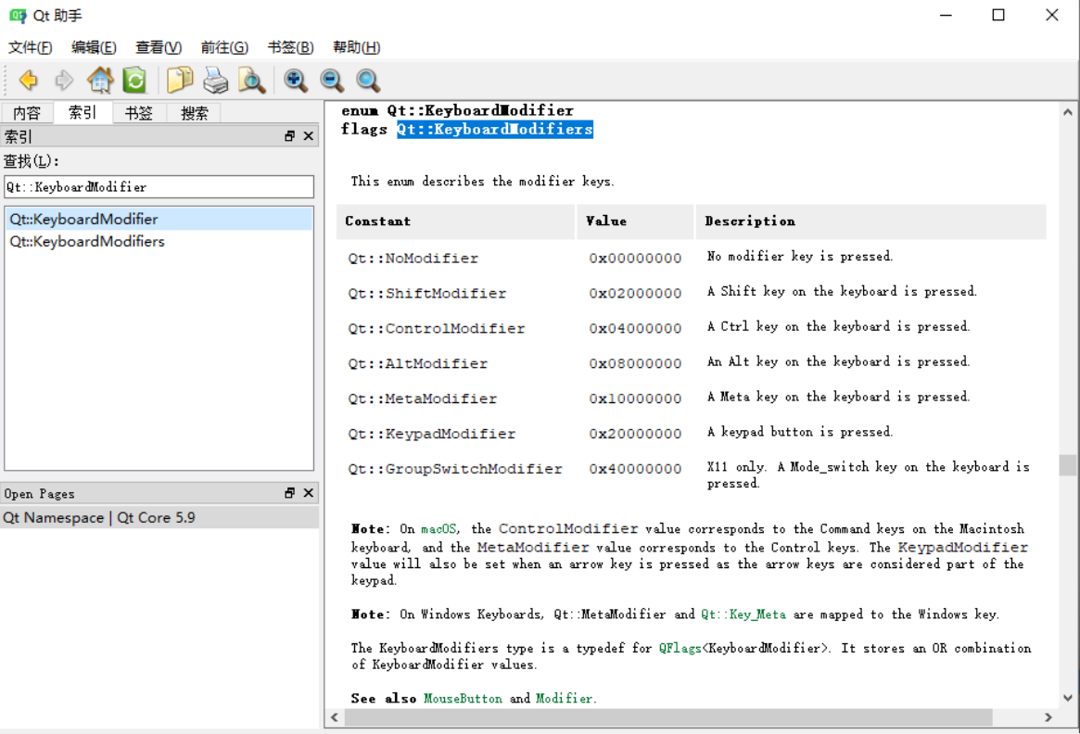The height and width of the screenshot is (734, 1080).
Task: Switch to the 内容 tab
Action: coord(27,113)
